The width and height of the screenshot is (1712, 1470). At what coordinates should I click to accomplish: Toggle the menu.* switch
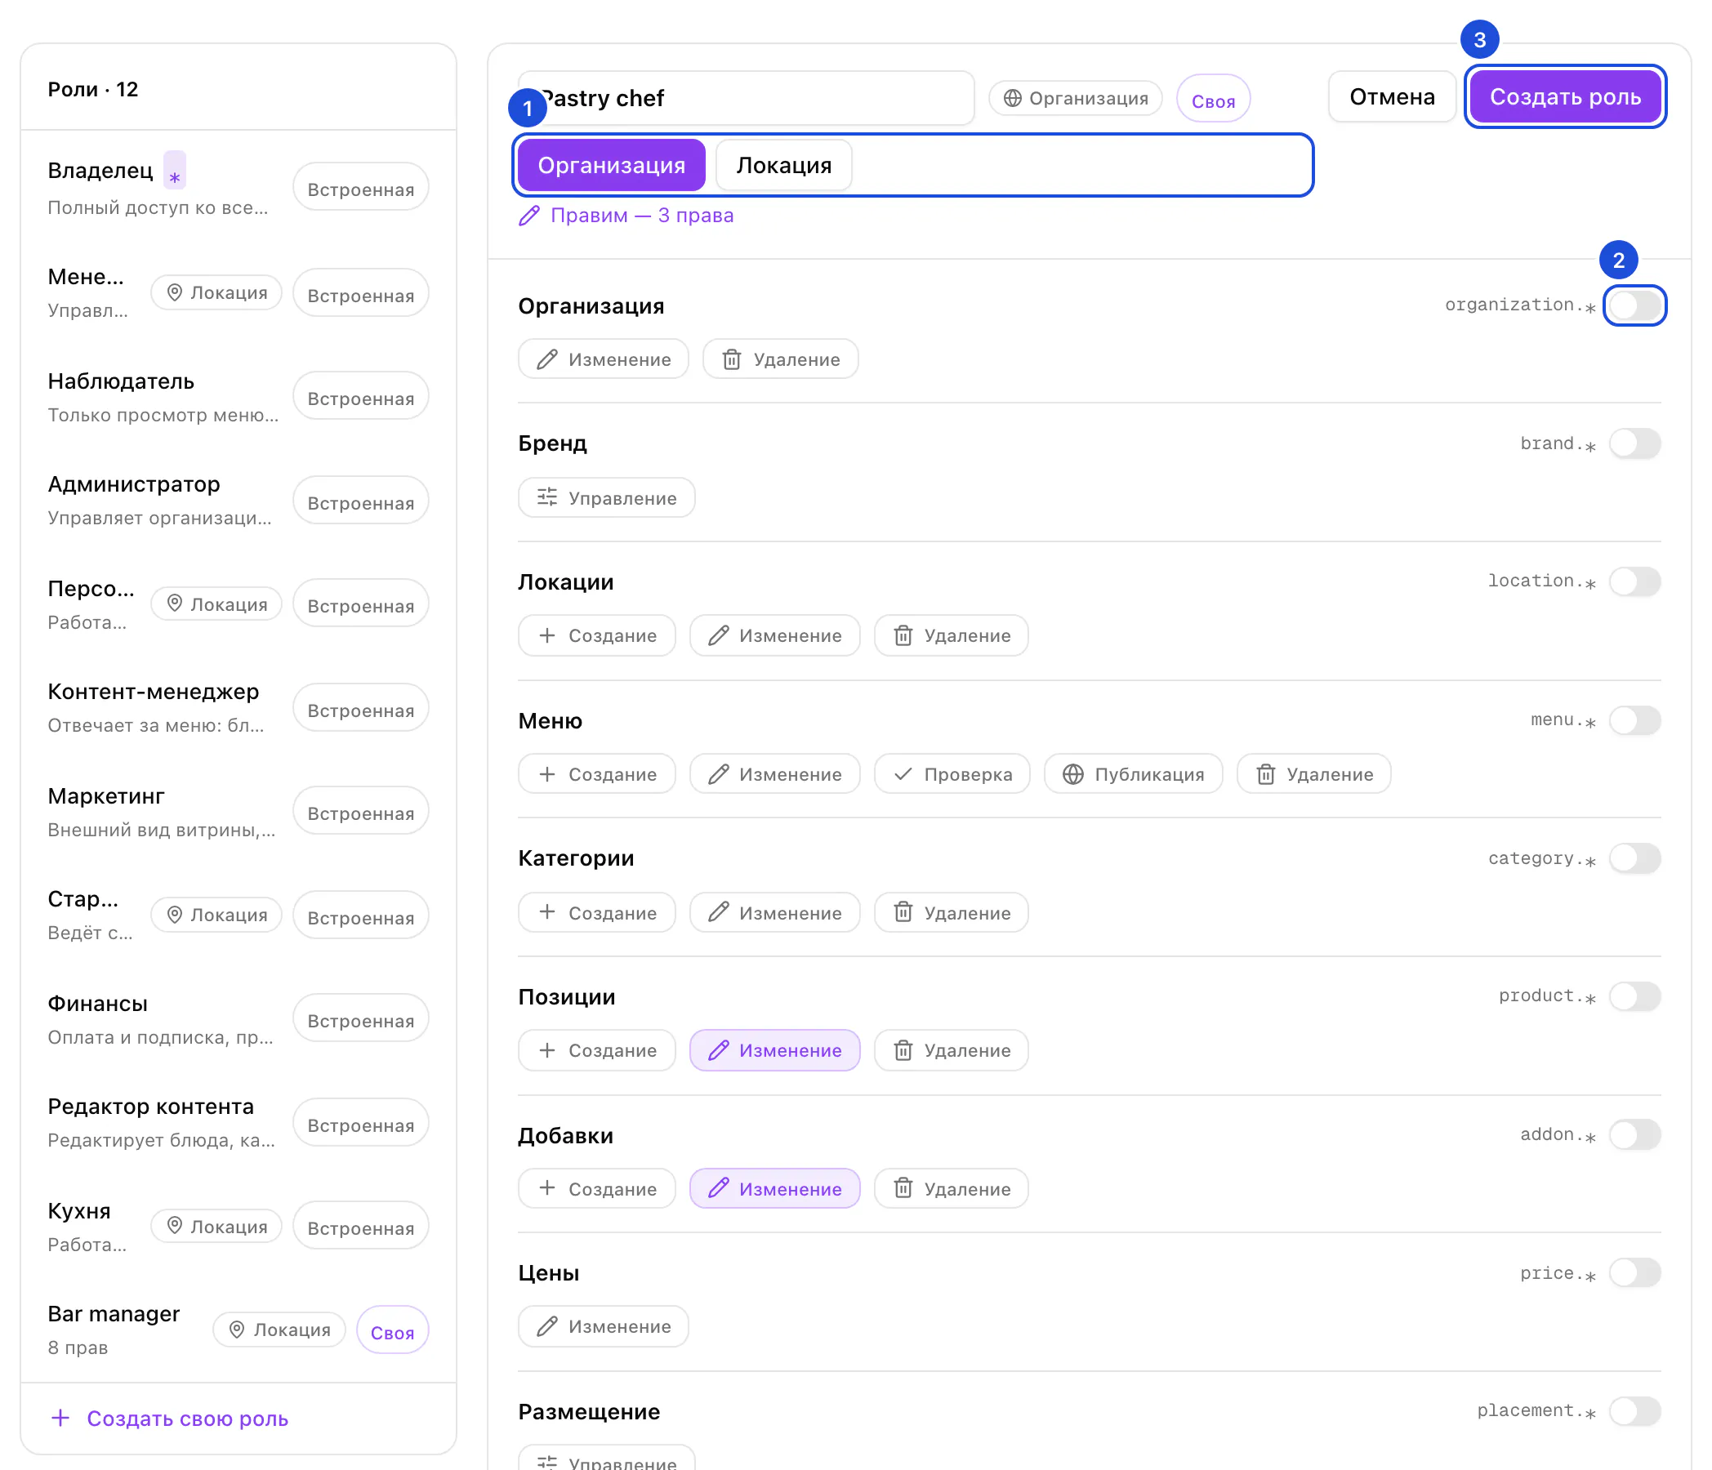[1634, 720]
